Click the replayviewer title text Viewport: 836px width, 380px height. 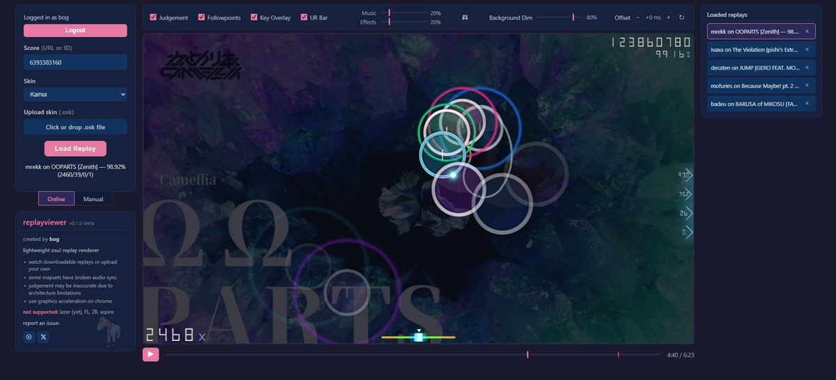pos(45,222)
